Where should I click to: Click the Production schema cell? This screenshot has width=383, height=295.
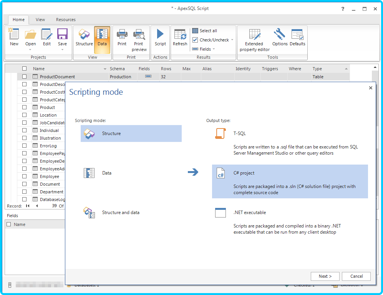(120, 77)
